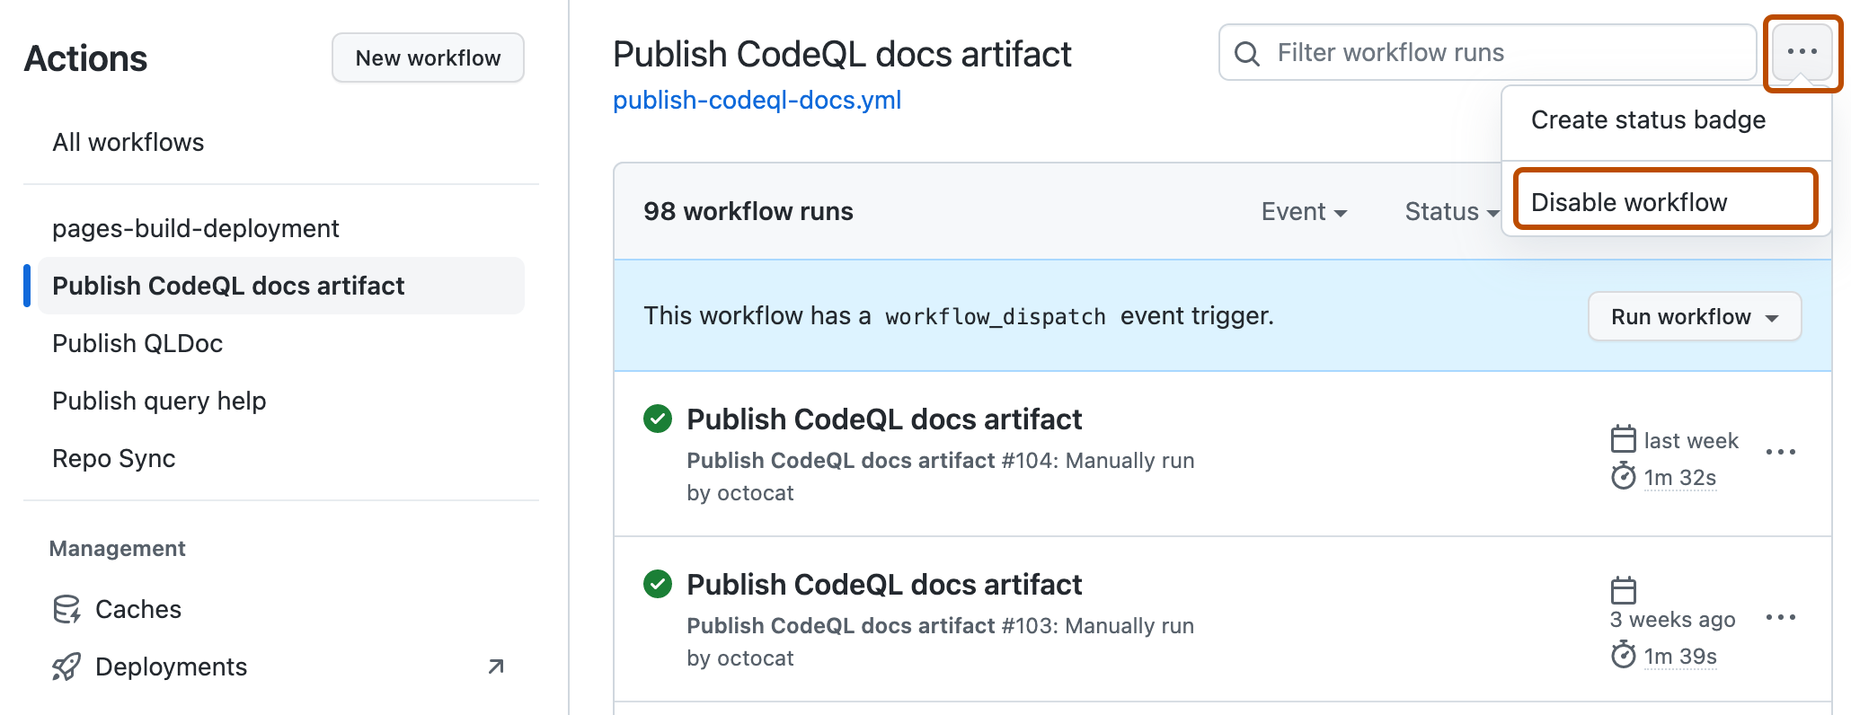Click the green success check for run #103

pos(658,584)
